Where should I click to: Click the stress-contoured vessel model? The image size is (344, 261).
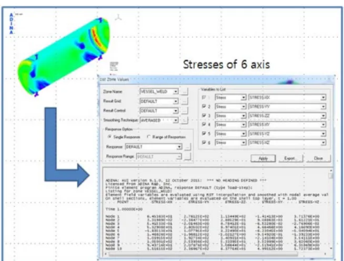(63, 57)
